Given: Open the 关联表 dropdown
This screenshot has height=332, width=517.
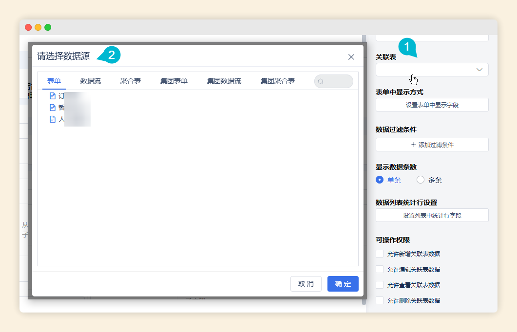Looking at the screenshot, I should click(x=432, y=70).
